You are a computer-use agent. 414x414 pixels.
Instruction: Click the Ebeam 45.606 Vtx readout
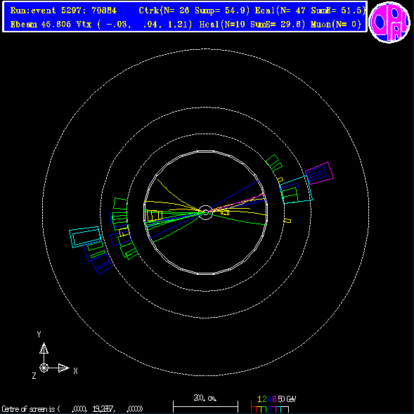click(101, 25)
